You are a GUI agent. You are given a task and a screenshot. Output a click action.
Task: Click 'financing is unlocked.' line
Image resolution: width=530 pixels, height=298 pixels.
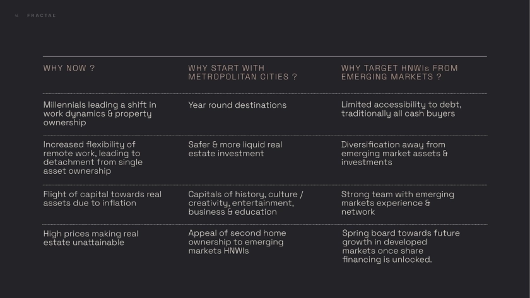pyautogui.click(x=387, y=260)
